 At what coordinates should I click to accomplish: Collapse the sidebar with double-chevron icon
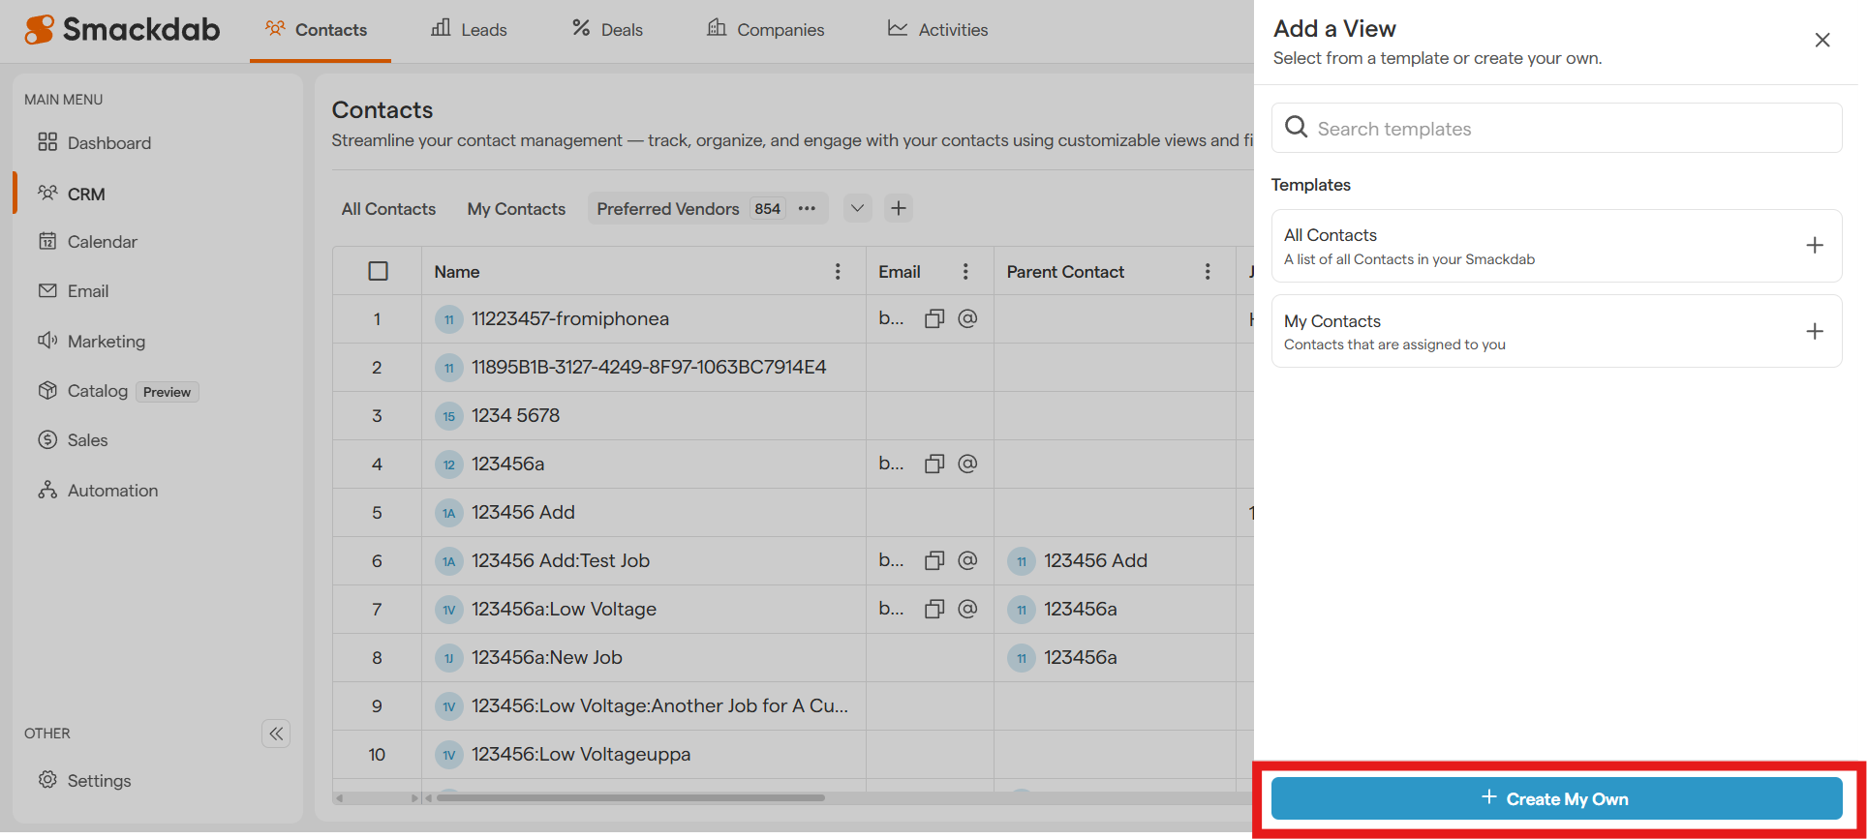coord(276,734)
